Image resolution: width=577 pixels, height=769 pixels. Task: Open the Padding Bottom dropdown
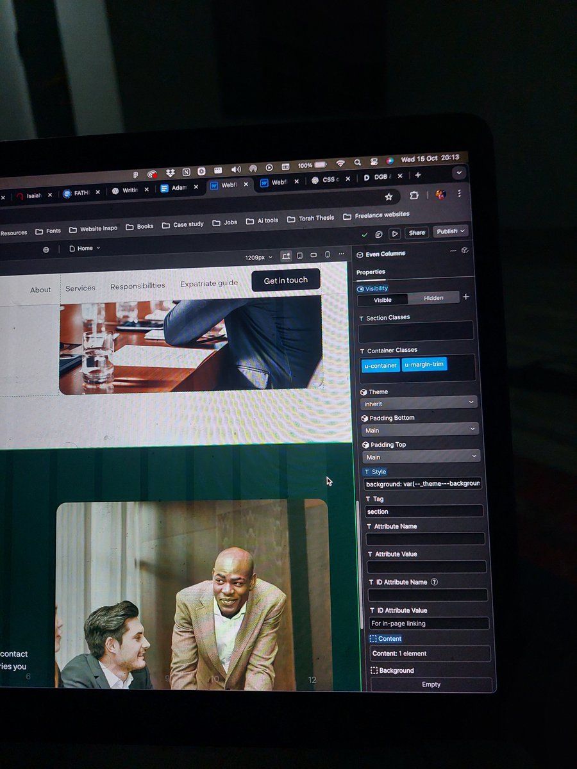[420, 430]
